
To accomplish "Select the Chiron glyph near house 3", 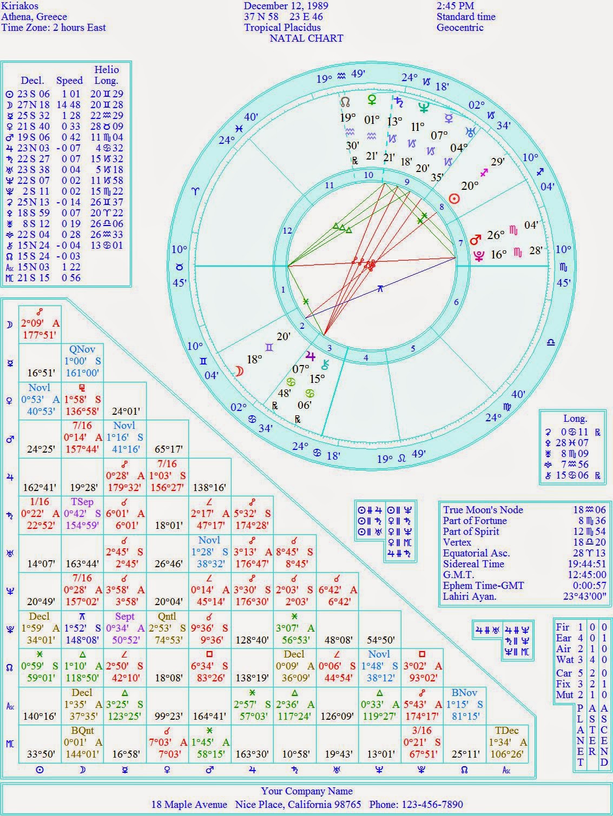I will (326, 365).
